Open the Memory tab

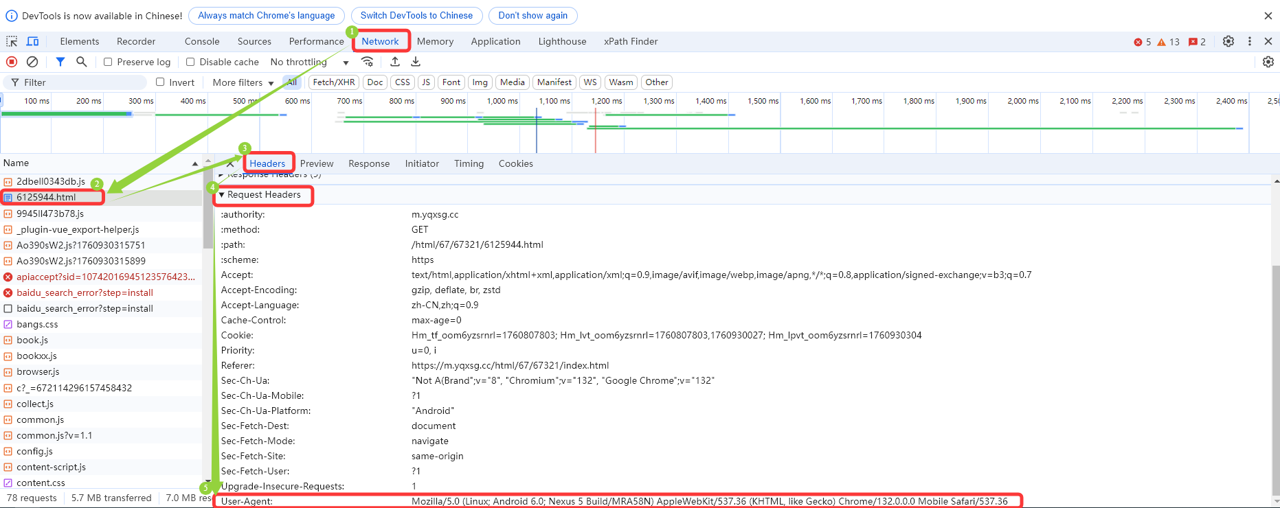[x=435, y=41]
